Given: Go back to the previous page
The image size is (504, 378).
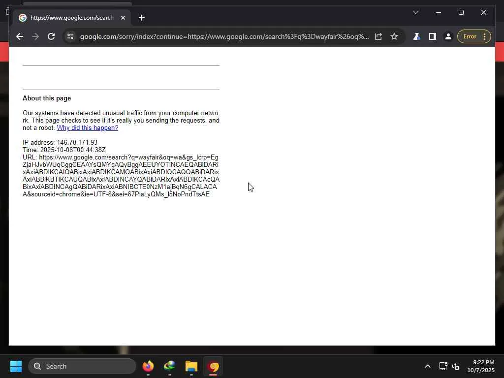Looking at the screenshot, I should pos(20,36).
